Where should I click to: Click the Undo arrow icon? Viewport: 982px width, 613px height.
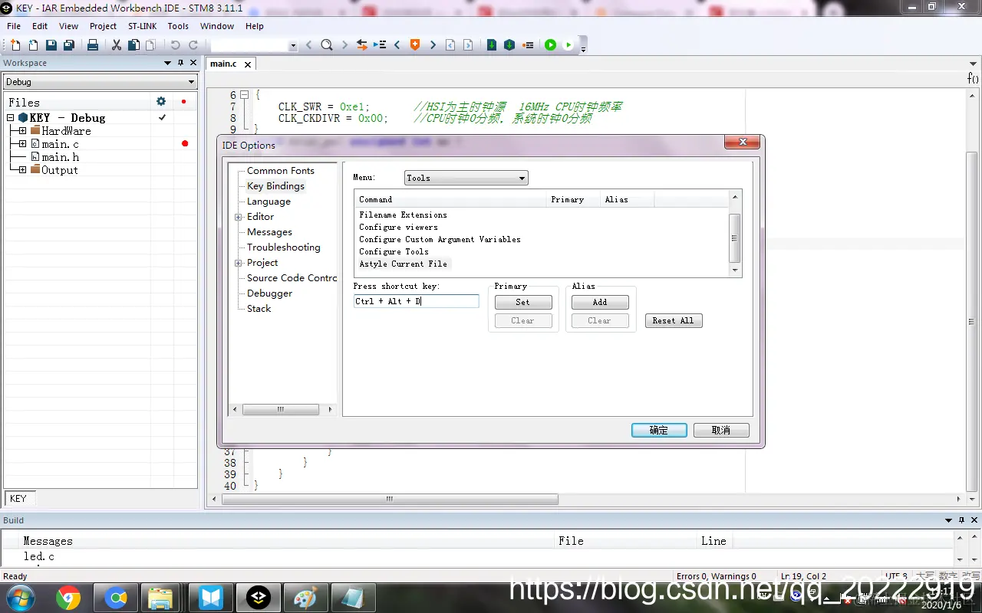point(175,45)
